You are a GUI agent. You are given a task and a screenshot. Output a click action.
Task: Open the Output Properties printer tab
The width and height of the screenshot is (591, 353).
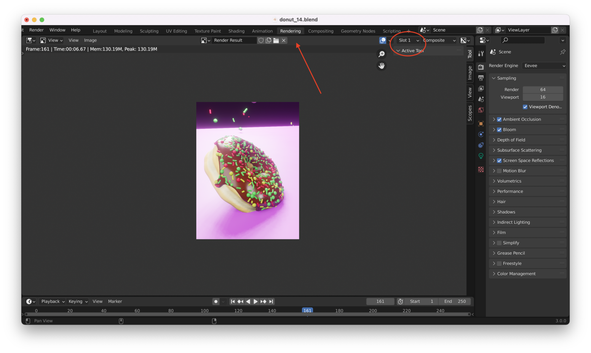coord(481,78)
